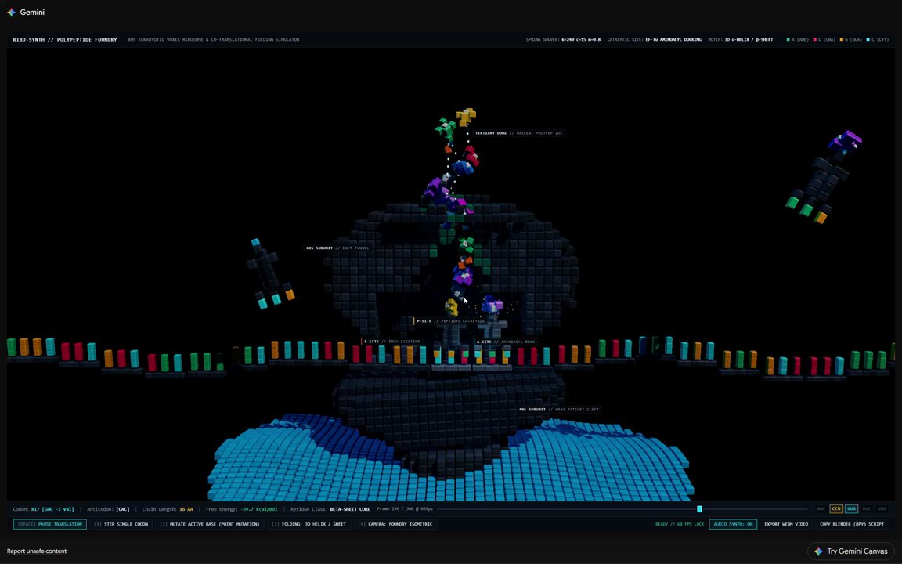
Task: Open the Report unsafe content link
Action: coord(37,551)
